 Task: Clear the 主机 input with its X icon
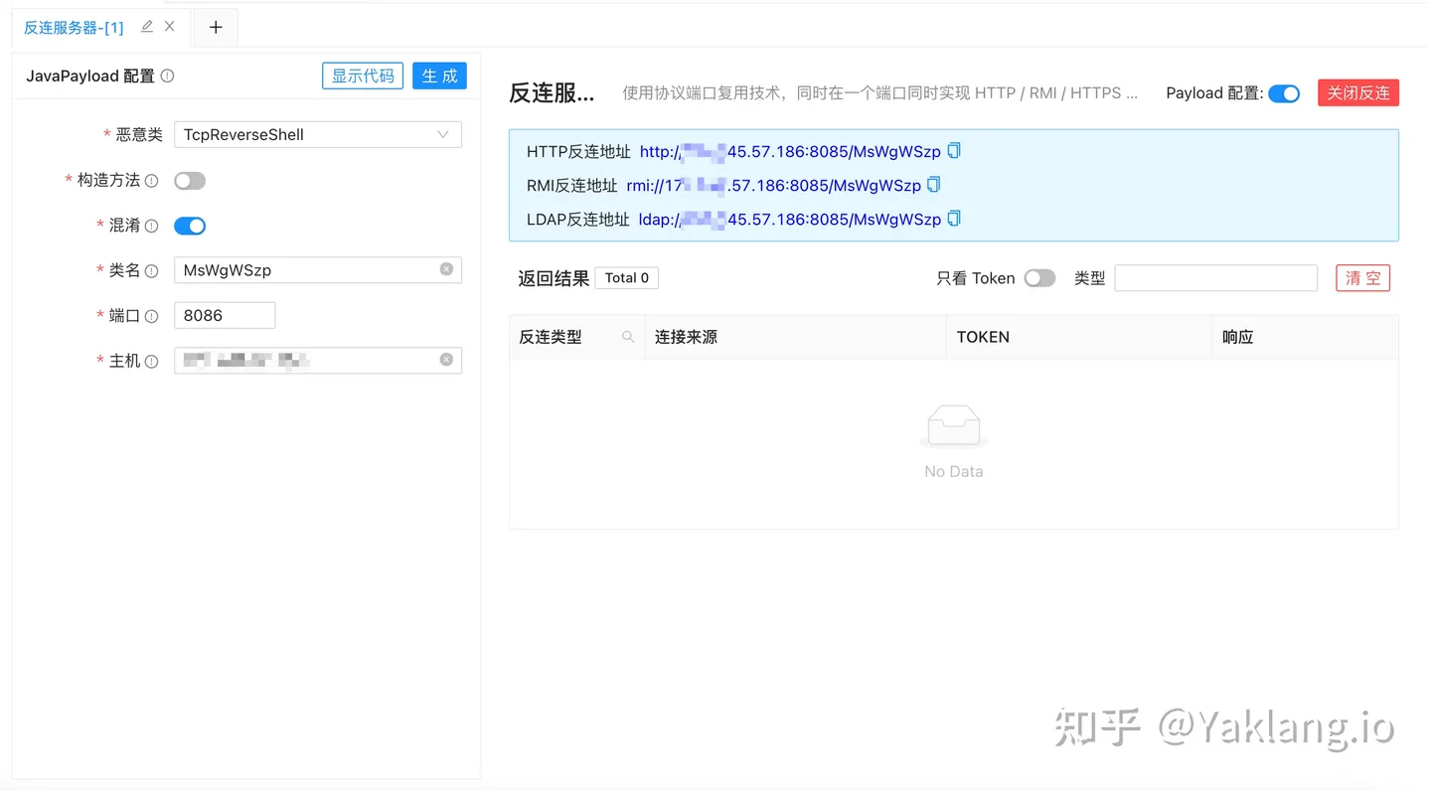[x=446, y=360]
